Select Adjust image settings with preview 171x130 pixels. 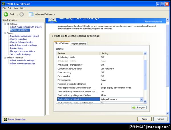[26, 27]
